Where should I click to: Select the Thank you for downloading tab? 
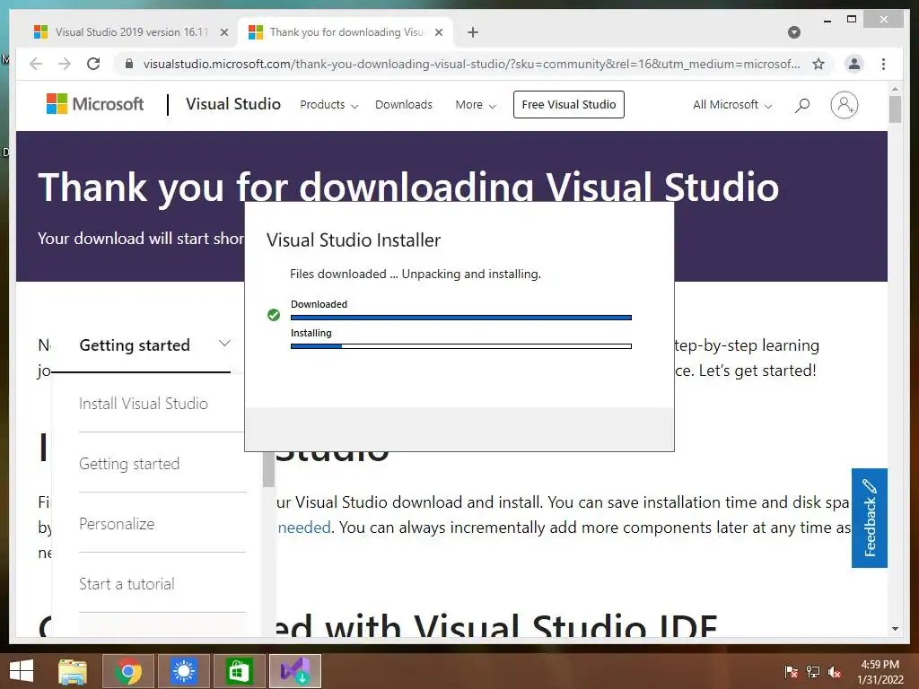coord(346,32)
